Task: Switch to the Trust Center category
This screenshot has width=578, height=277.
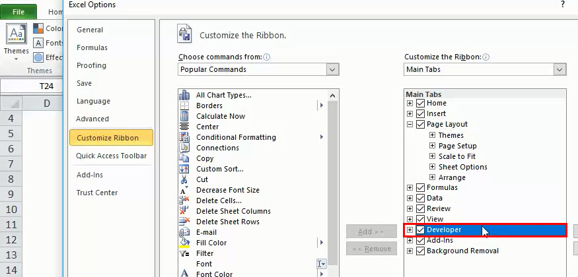Action: 96,193
